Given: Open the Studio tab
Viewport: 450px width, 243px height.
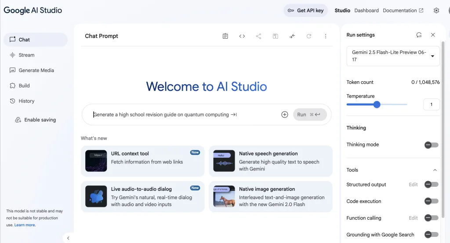Looking at the screenshot, I should pyautogui.click(x=342, y=11).
